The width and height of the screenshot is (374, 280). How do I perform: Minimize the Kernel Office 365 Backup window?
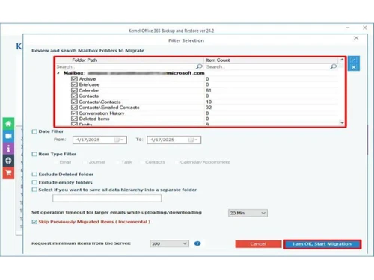[348, 28]
